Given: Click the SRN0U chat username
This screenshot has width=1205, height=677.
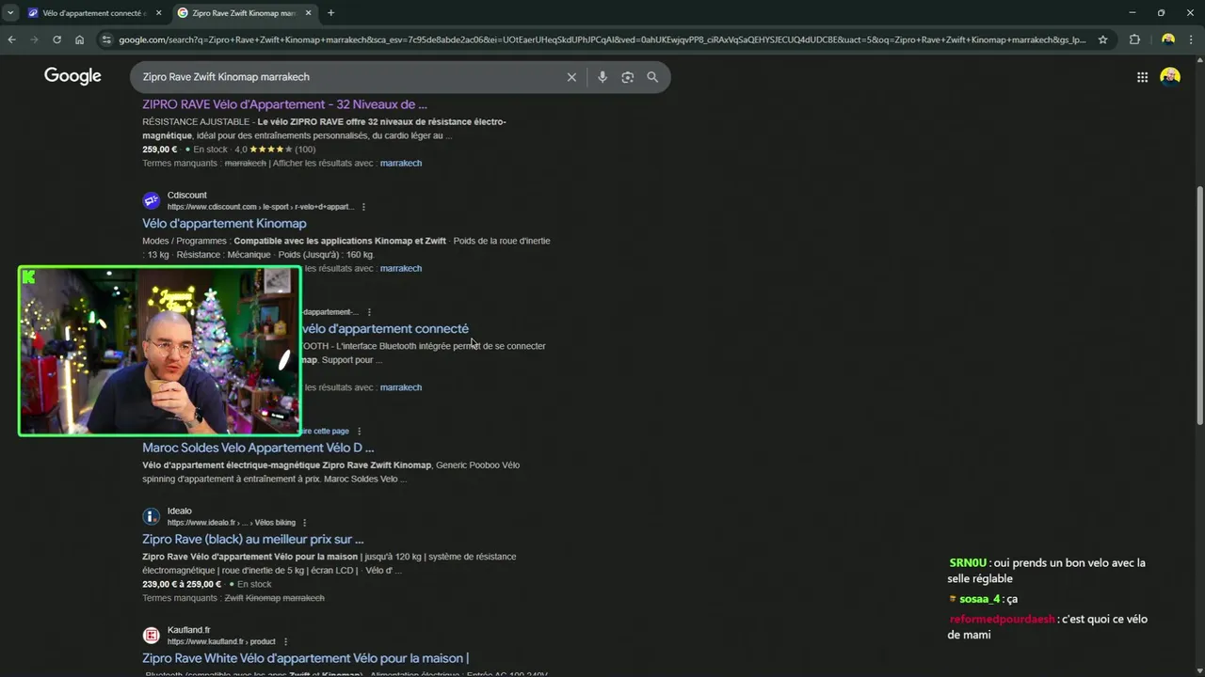Looking at the screenshot, I should pyautogui.click(x=968, y=563).
